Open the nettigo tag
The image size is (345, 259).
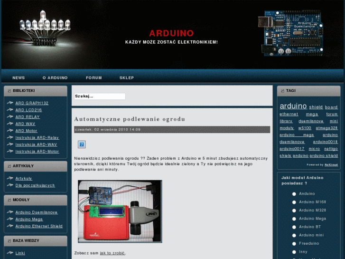pyautogui.click(x=331, y=149)
